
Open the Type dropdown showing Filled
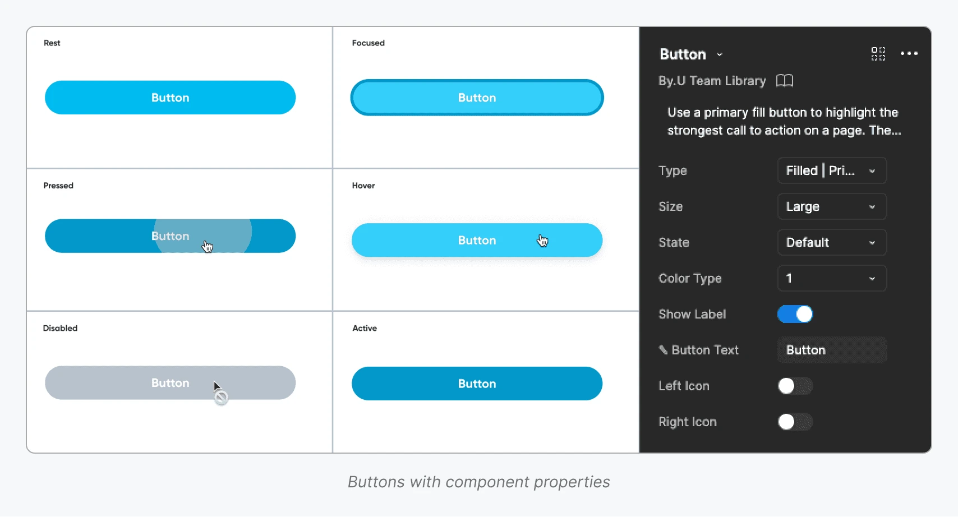(x=831, y=170)
